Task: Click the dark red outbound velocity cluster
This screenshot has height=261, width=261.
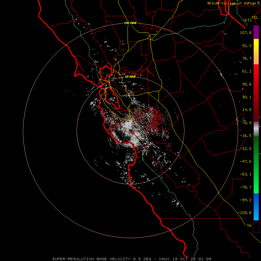Action: point(157,119)
